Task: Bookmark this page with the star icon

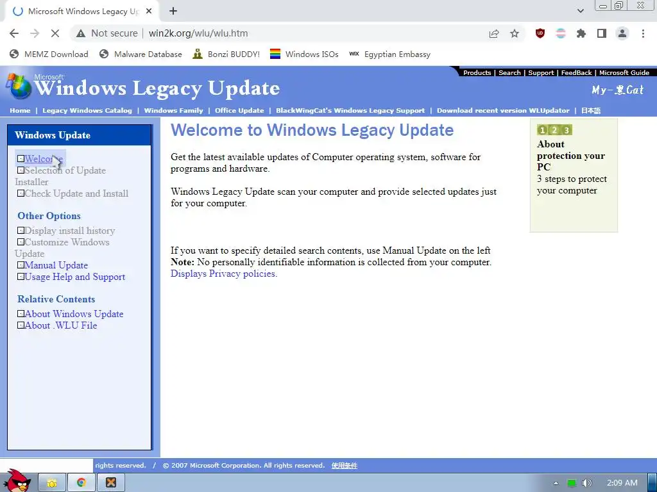Action: coord(515,33)
